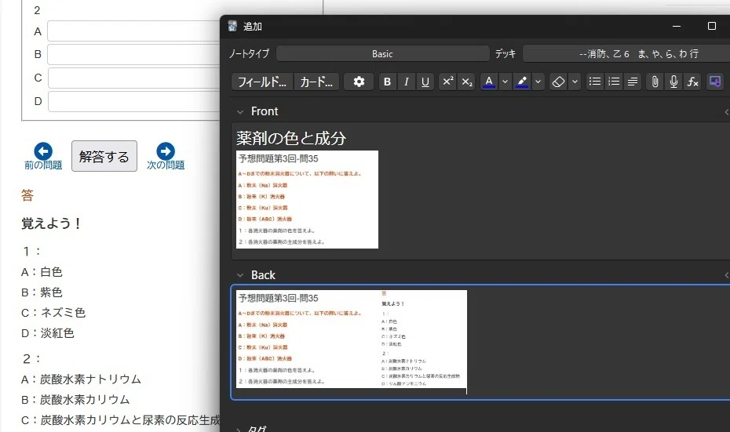This screenshot has height=432, width=730.
Task: Maximize the 追加 window
Action: pyautogui.click(x=711, y=26)
